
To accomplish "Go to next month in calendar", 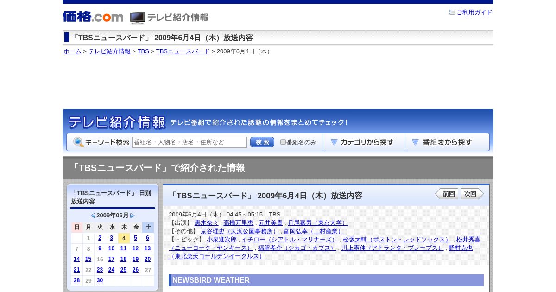I will 133,216.
